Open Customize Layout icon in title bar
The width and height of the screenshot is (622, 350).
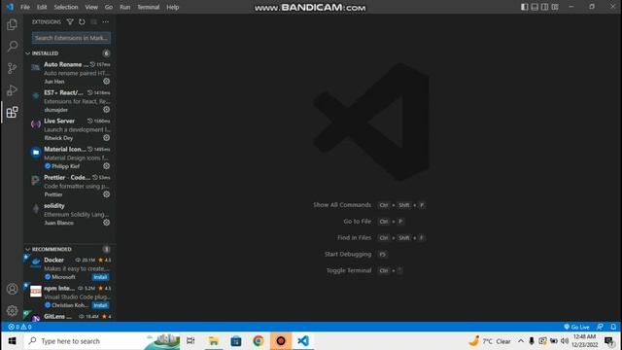[x=555, y=7]
